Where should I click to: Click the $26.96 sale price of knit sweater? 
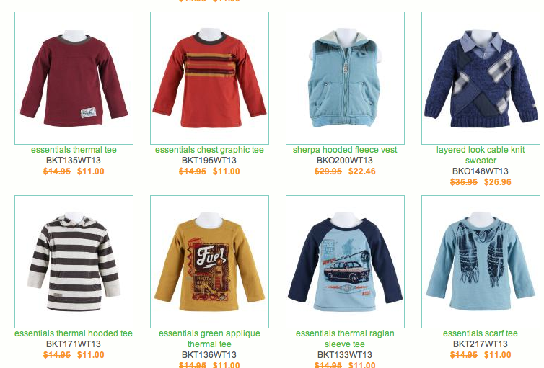498,182
